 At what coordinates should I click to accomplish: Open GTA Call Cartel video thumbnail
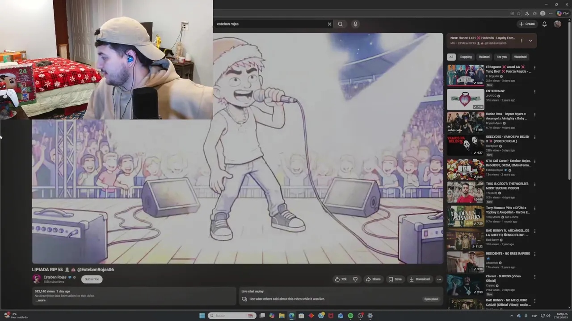(x=465, y=169)
